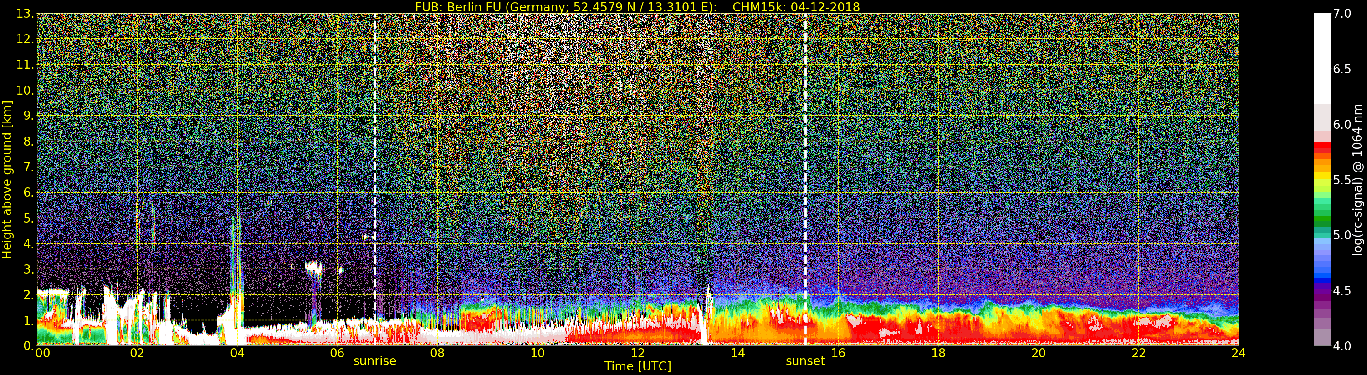
Task: Click the '14' time axis tick label
Action: 737,353
